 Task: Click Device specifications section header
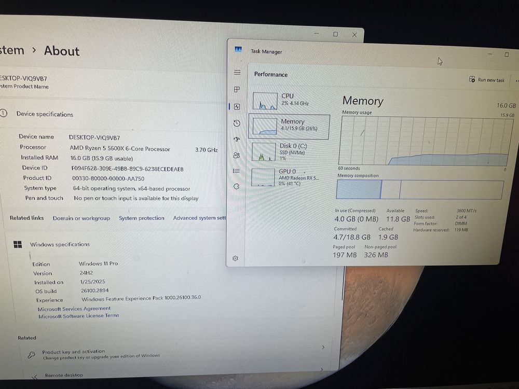[x=45, y=114]
